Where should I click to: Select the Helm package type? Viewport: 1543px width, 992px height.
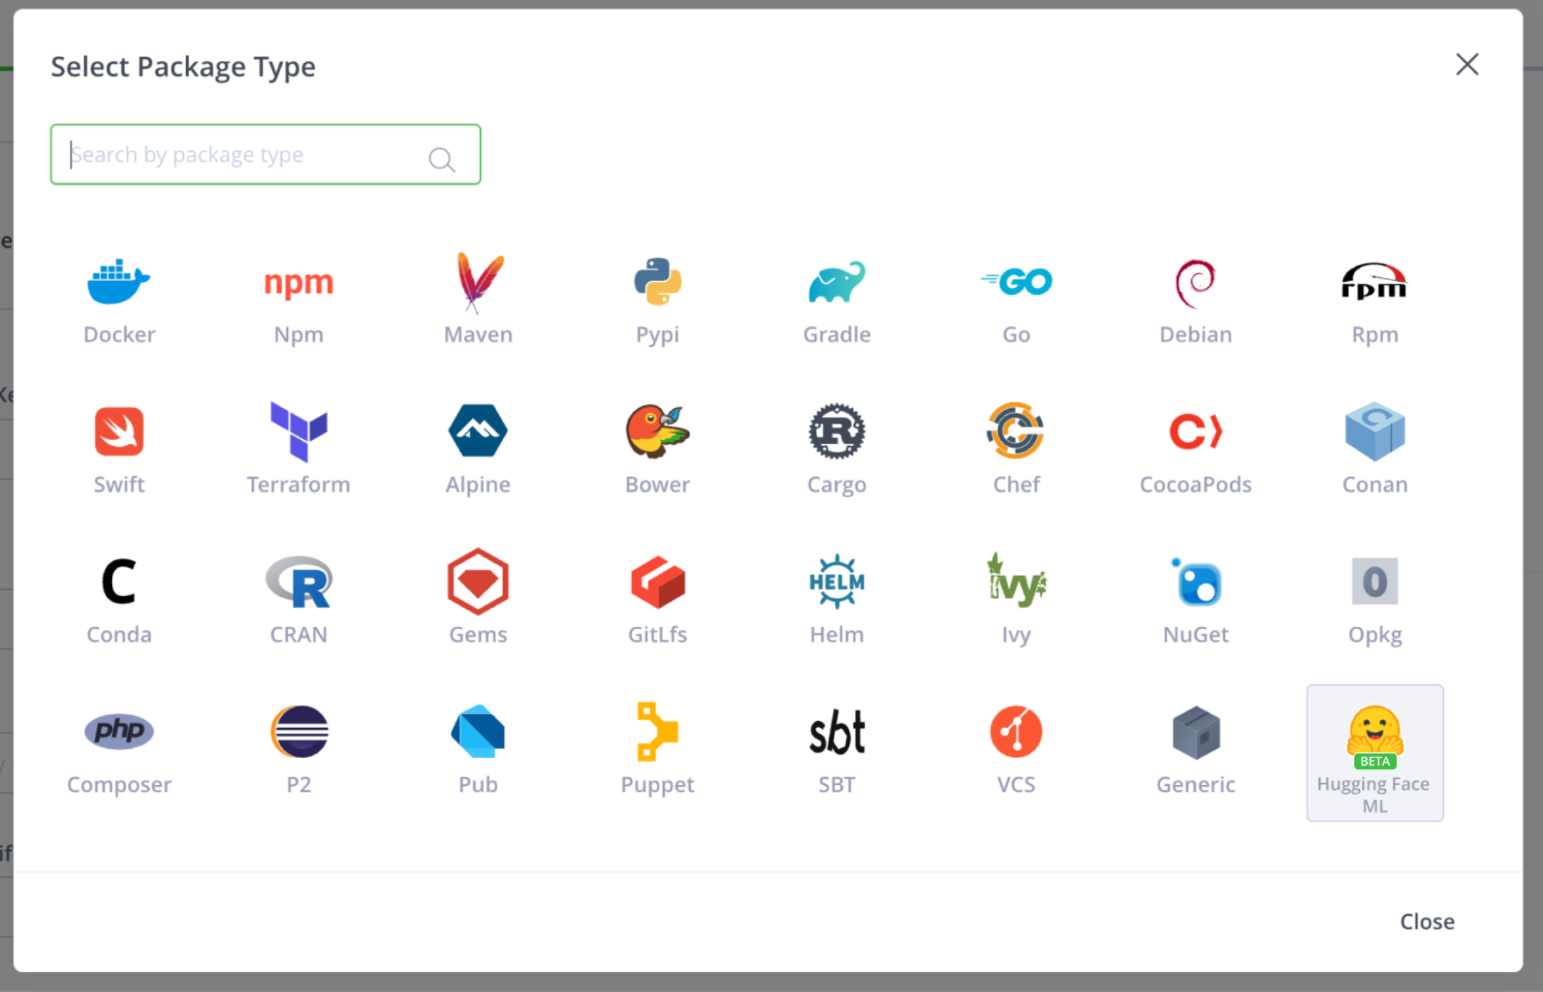tap(836, 601)
